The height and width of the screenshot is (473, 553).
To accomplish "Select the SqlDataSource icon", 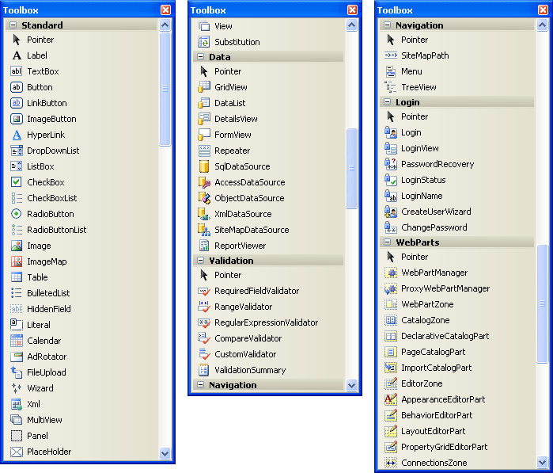I will 204,166.
